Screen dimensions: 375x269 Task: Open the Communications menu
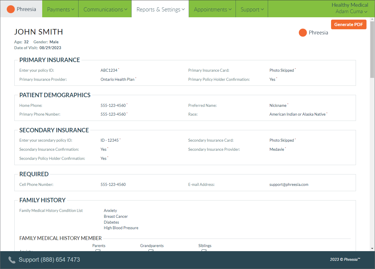(105, 9)
